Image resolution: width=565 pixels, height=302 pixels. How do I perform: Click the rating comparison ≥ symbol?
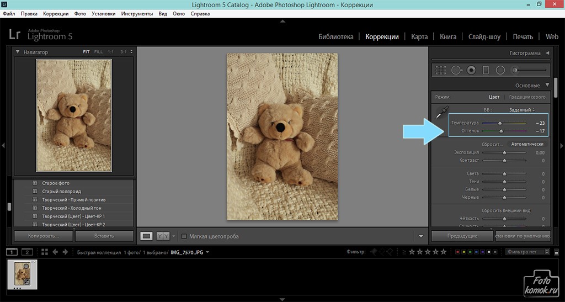[404, 252]
